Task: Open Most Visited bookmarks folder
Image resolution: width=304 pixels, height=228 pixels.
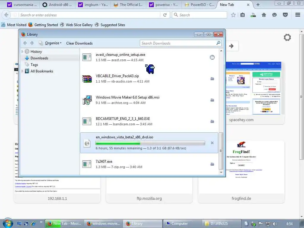Action: [14, 25]
